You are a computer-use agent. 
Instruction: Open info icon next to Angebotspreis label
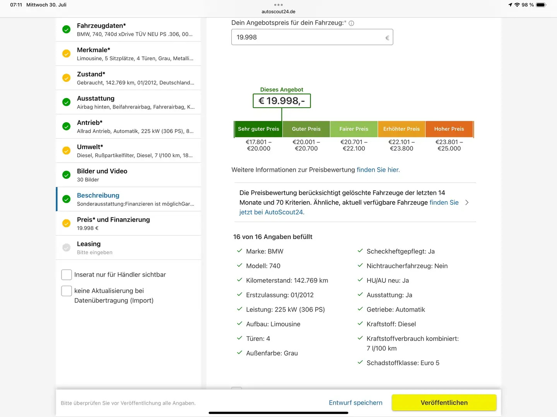pyautogui.click(x=351, y=23)
